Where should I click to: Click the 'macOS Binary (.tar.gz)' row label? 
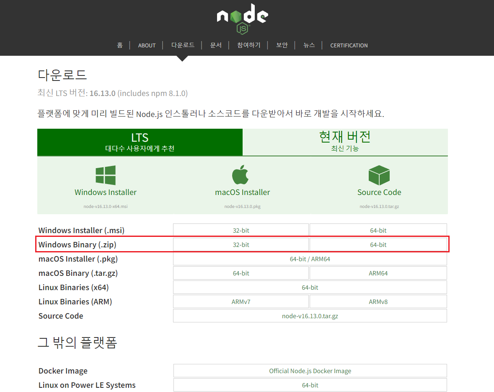(x=78, y=273)
